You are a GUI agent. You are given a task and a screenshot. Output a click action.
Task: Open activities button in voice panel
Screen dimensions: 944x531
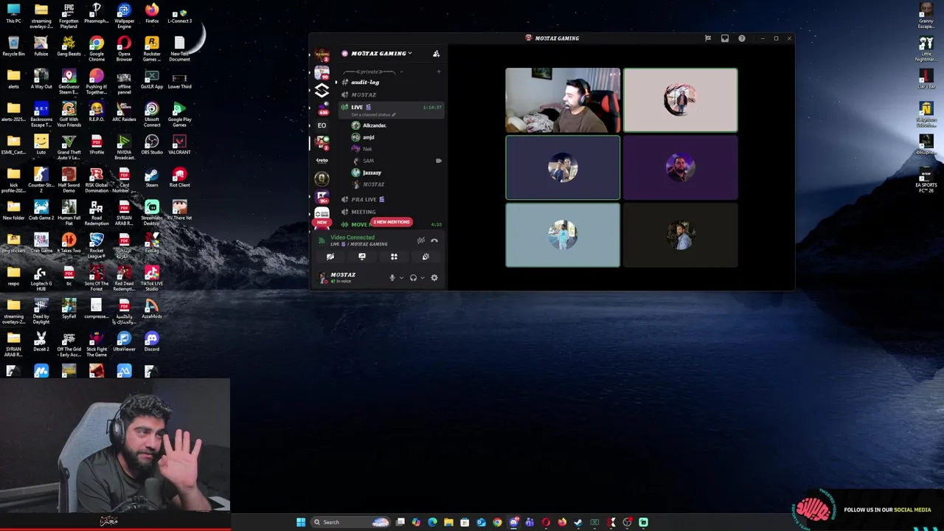(x=394, y=257)
